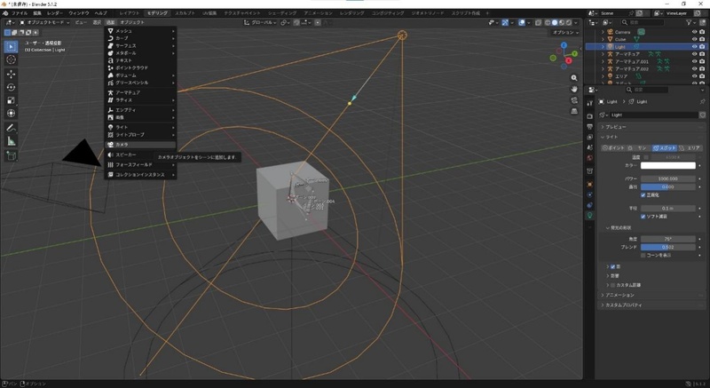Image resolution: width=710 pixels, height=388 pixels.
Task: Enable the カスタム距離 checkbox
Action: point(612,285)
